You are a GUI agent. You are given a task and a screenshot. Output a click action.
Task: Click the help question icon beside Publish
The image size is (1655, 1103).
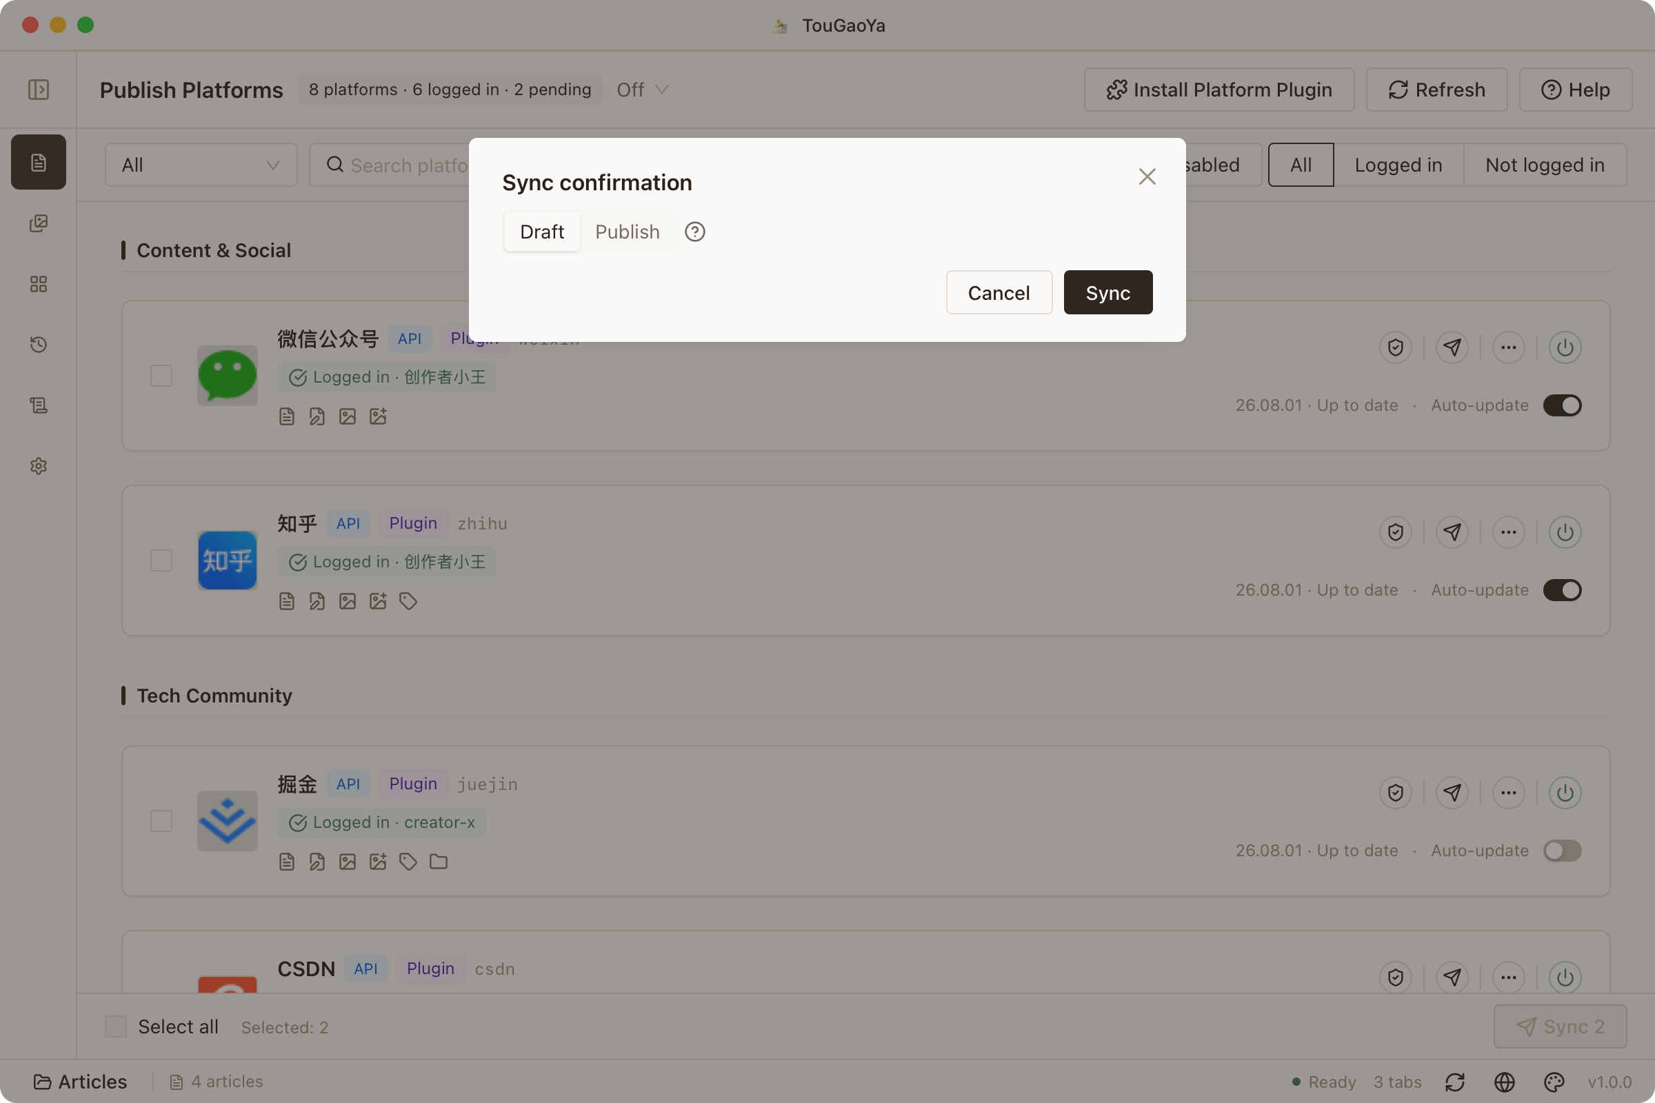click(694, 232)
